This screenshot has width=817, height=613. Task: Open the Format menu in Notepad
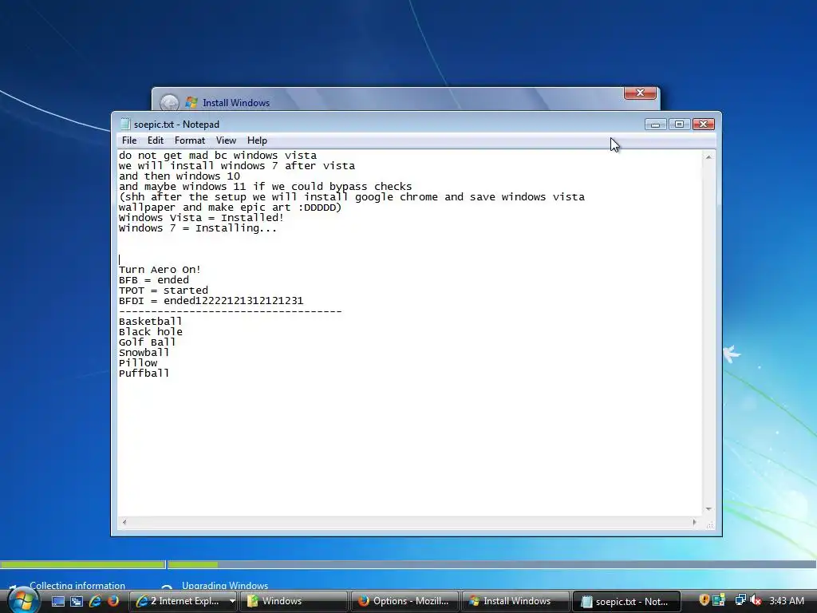[x=190, y=140]
